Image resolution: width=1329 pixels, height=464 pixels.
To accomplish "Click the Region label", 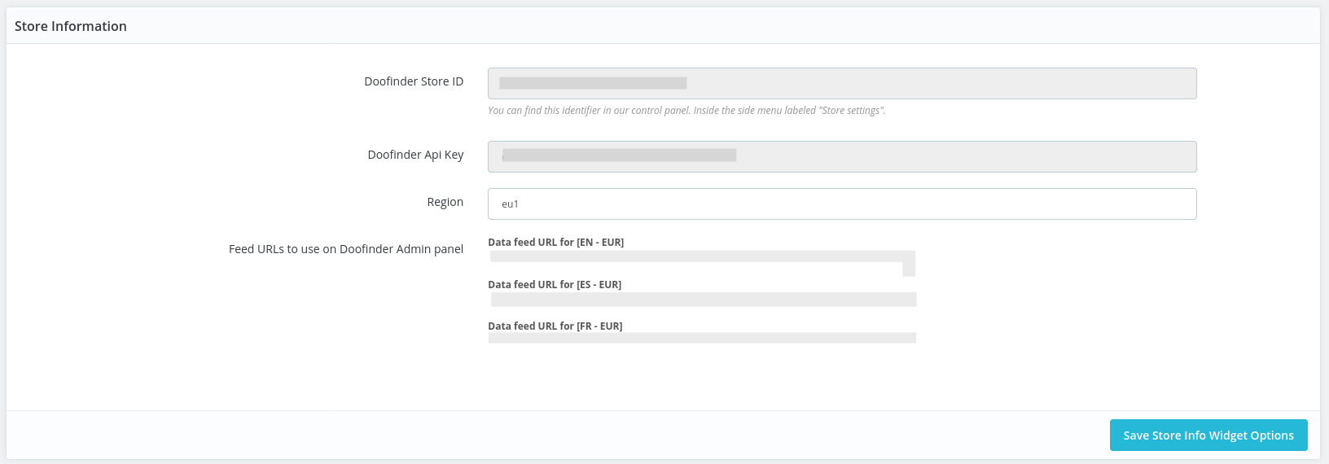I will (x=445, y=202).
